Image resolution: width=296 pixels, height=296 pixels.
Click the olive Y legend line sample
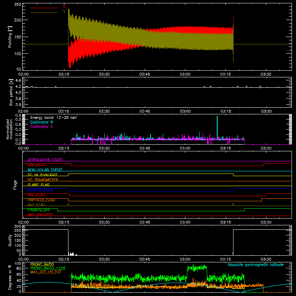44,13
